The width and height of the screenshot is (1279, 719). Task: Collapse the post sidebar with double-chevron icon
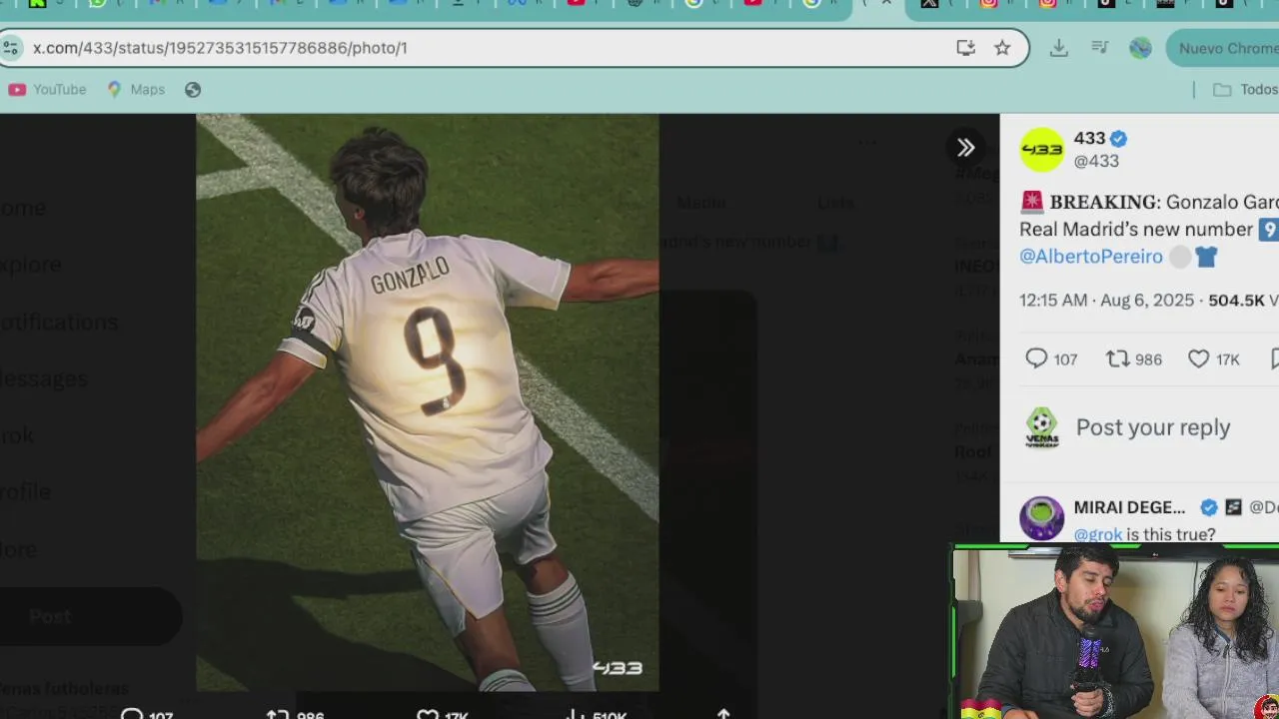965,148
